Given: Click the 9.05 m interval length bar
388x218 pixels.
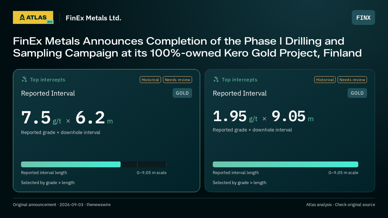Looking at the screenshot, I should point(286,164).
